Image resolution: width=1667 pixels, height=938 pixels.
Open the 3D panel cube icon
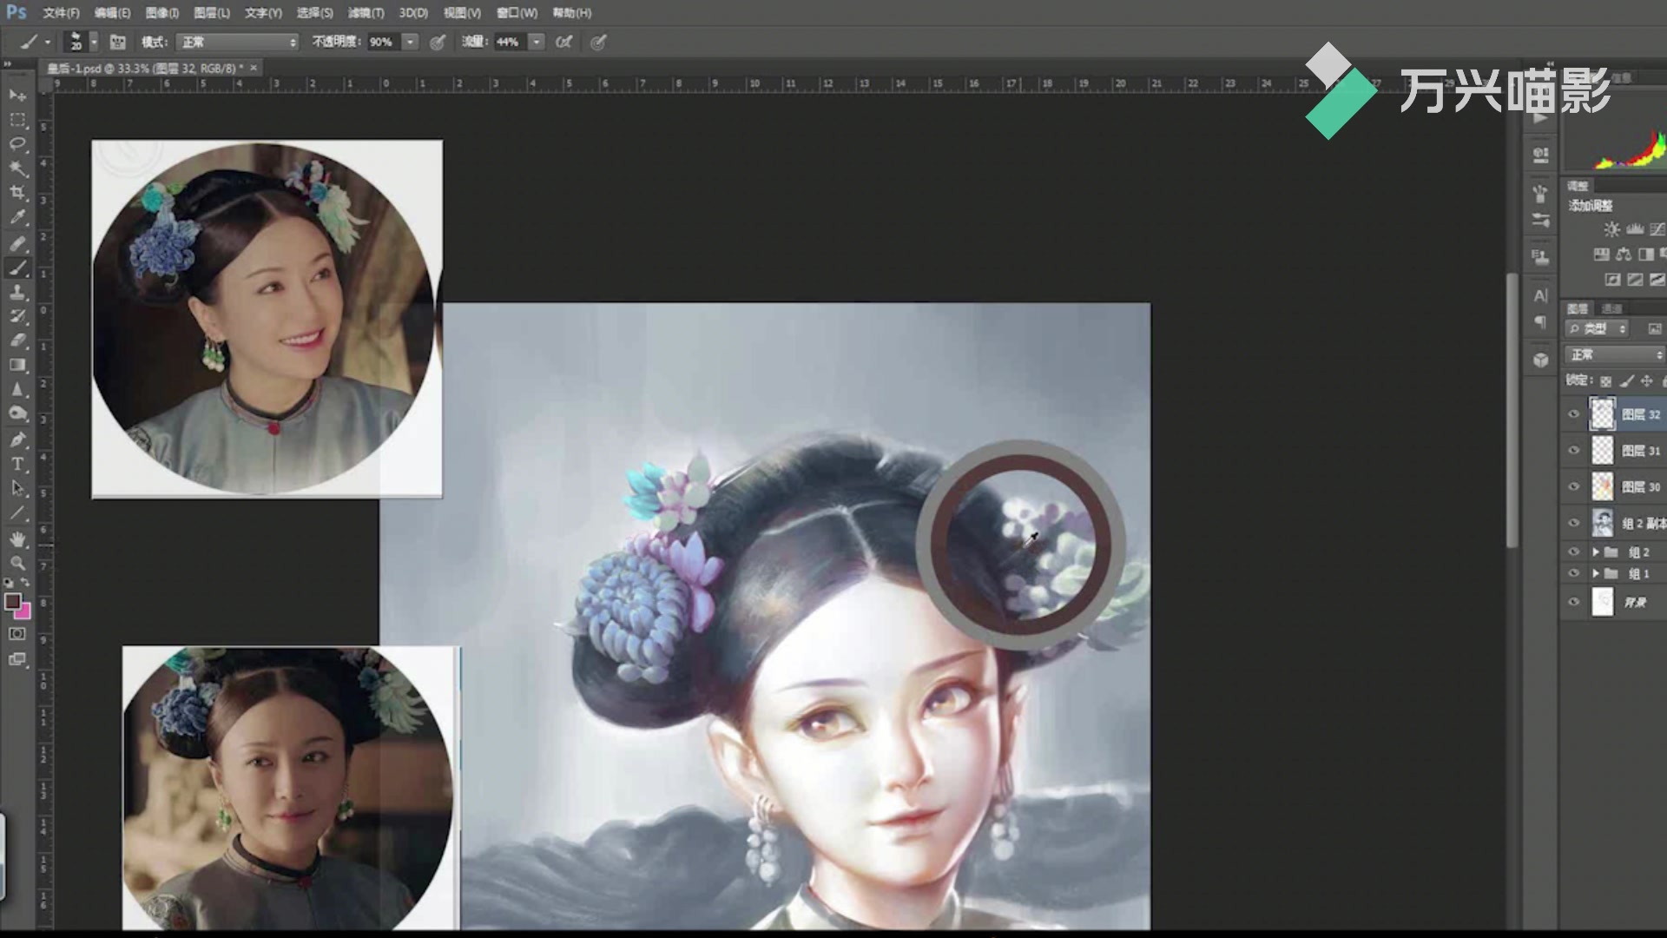point(1541,360)
